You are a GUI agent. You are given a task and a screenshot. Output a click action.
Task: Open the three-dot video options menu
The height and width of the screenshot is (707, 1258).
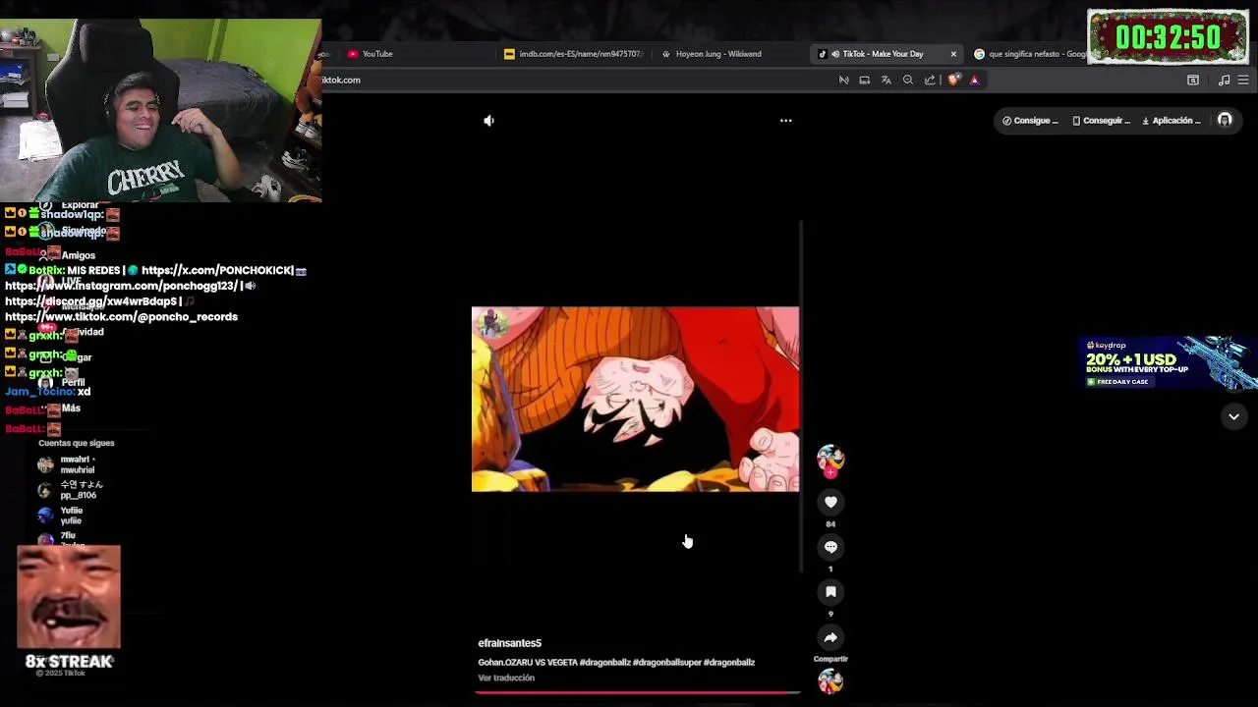785,121
